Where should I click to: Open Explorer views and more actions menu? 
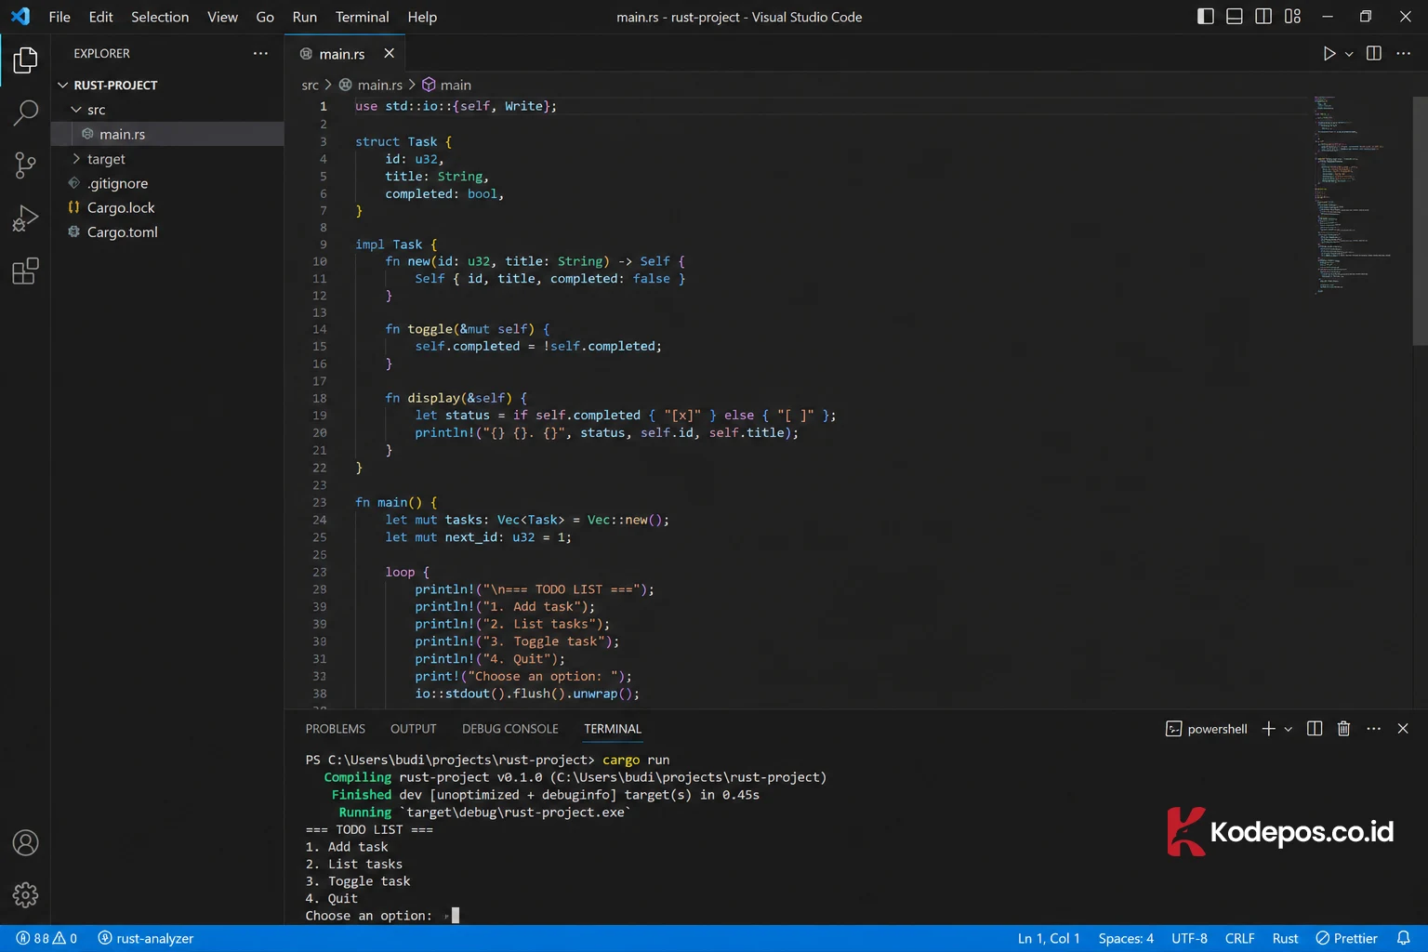coord(260,54)
